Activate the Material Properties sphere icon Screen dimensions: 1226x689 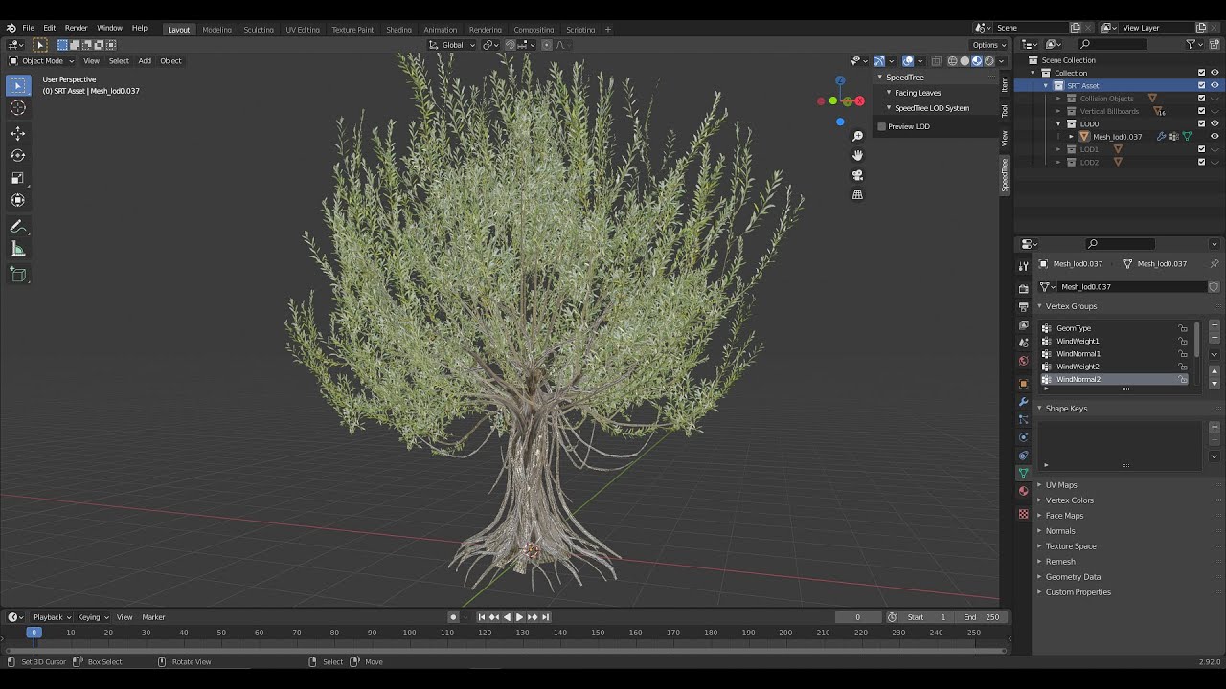[1023, 491]
